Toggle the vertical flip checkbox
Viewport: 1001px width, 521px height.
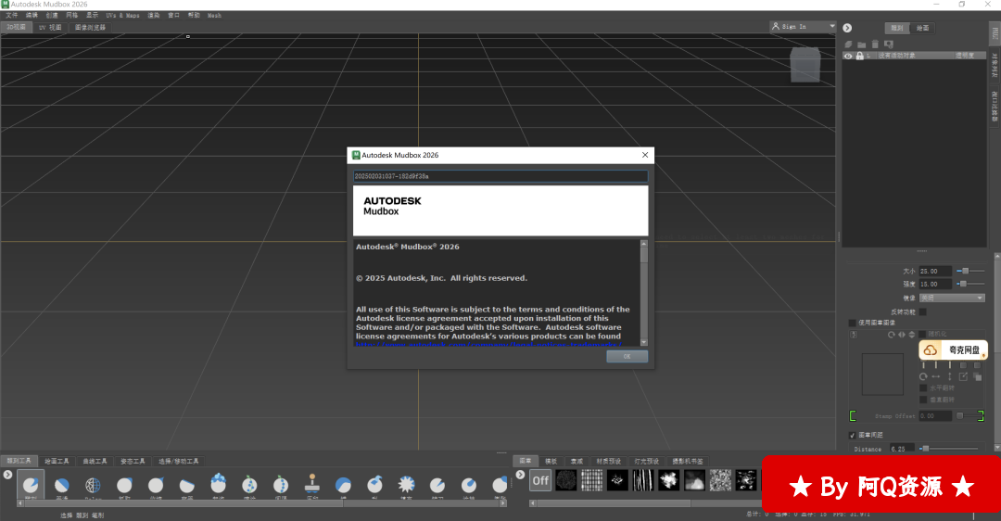coord(922,400)
